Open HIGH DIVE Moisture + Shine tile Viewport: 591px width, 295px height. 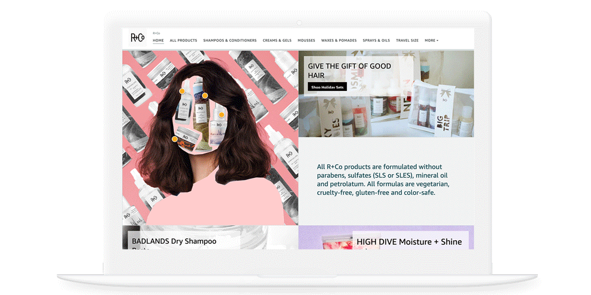click(x=387, y=237)
